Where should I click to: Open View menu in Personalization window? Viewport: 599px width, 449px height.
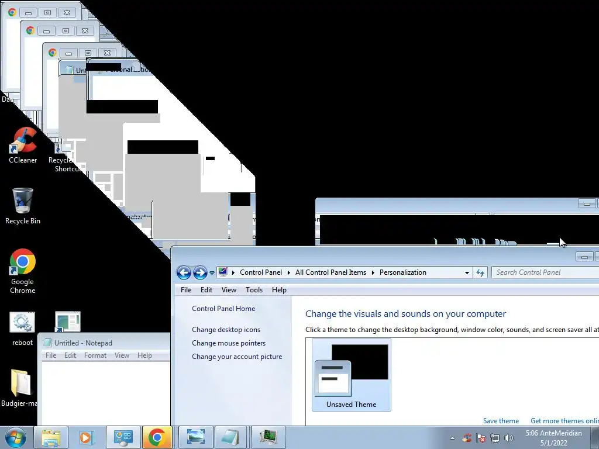coord(229,290)
